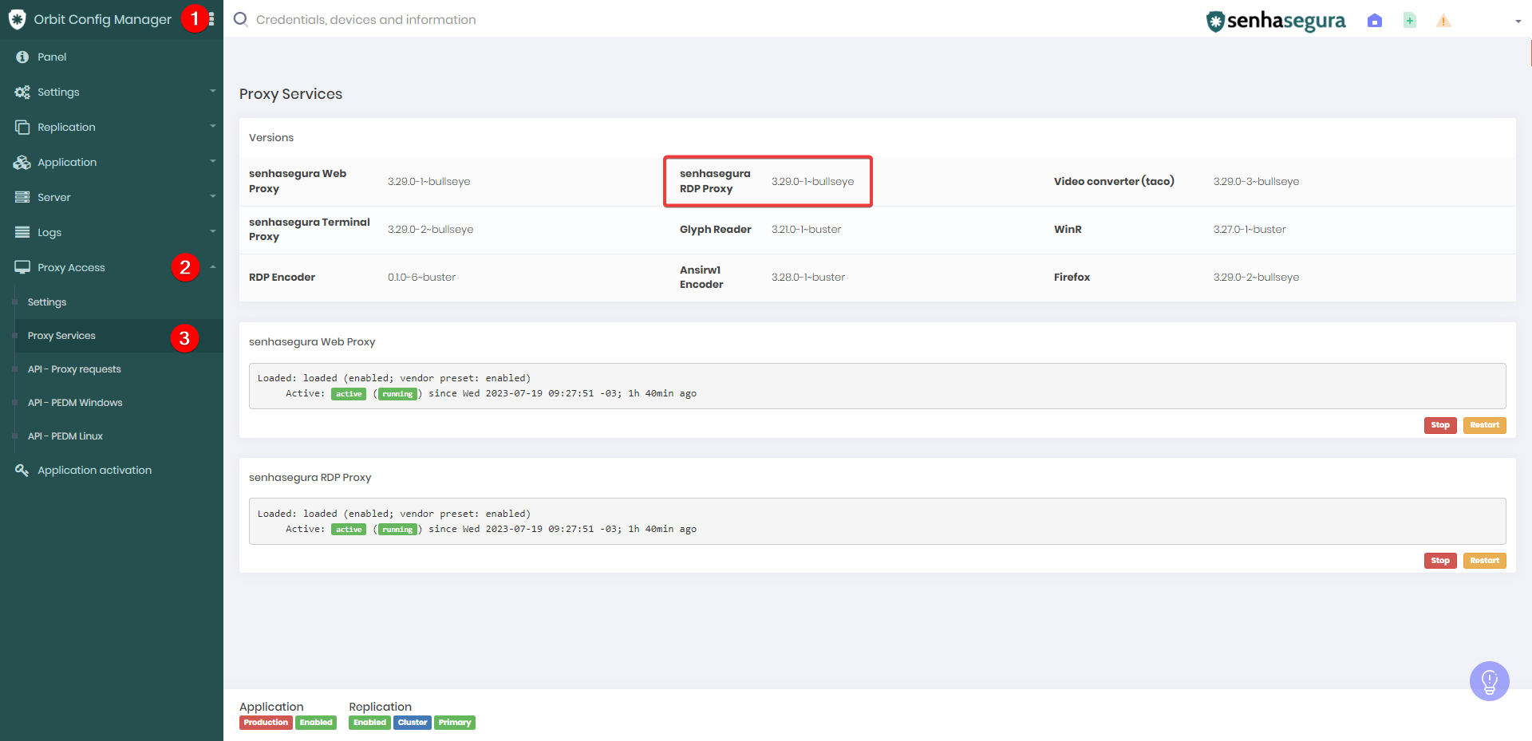The image size is (1532, 741).
Task: Click the 3.21.0-1-buster version value
Action: pyautogui.click(x=806, y=230)
